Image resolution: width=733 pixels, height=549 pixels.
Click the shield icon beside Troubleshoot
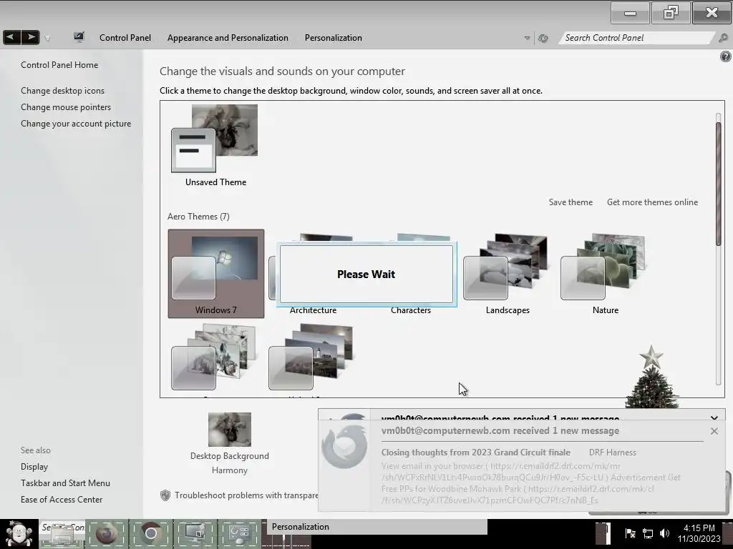click(x=165, y=495)
